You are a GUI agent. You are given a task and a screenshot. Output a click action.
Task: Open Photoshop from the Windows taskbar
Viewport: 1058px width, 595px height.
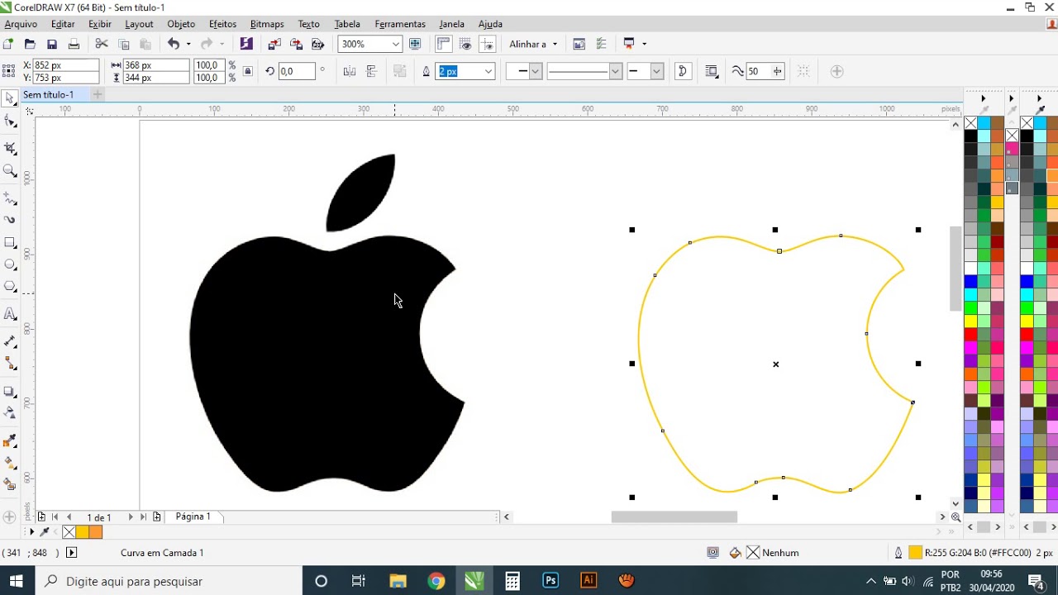point(550,581)
